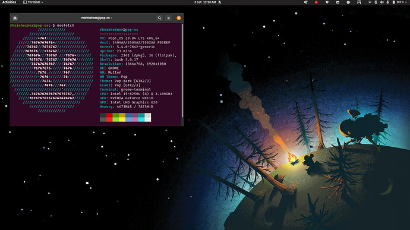
Task: Click the square screenshot-like tray icon
Action: click(338, 2)
